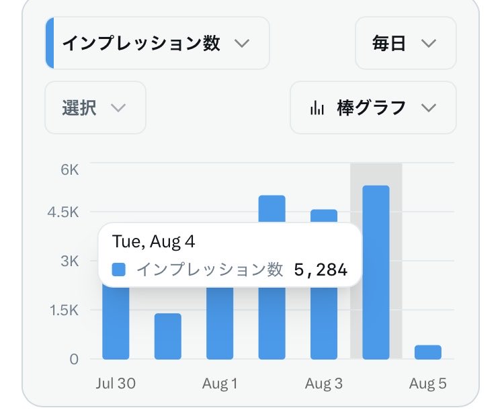The image size is (504, 410).
Task: Select the tall bar between Aug 1 and Aug 3
Action: pyautogui.click(x=272, y=323)
